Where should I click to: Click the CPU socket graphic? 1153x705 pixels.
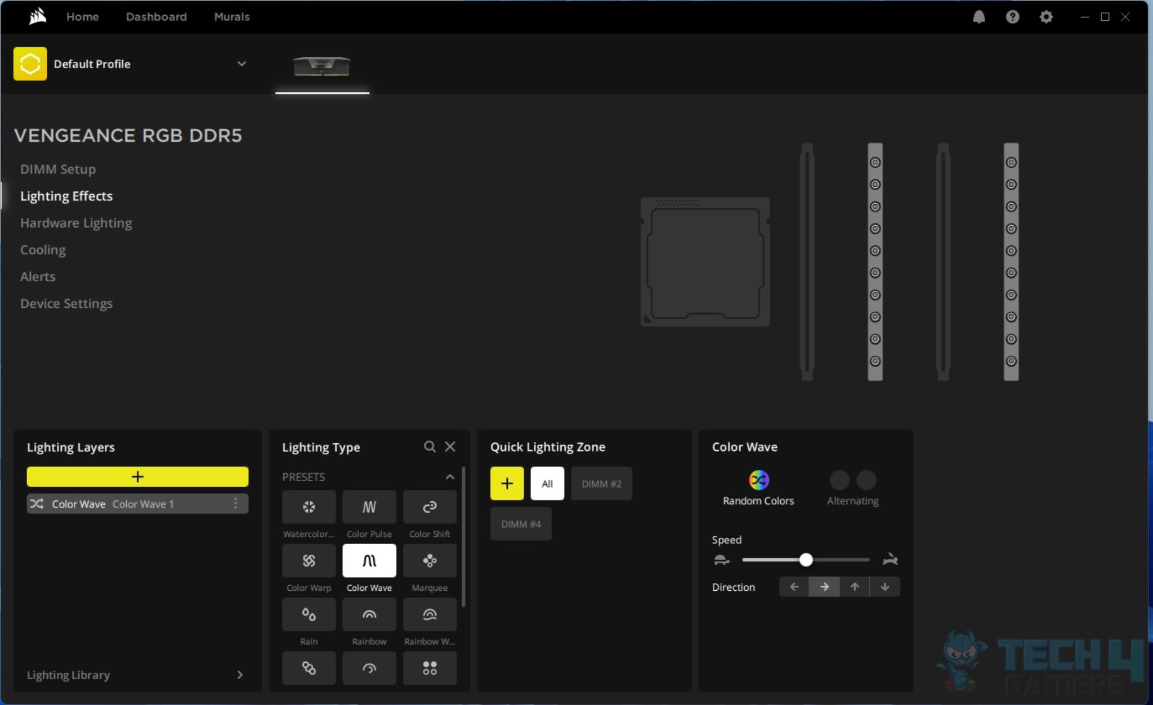pyautogui.click(x=705, y=262)
